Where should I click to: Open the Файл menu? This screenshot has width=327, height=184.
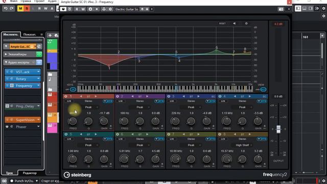click(14, 1)
